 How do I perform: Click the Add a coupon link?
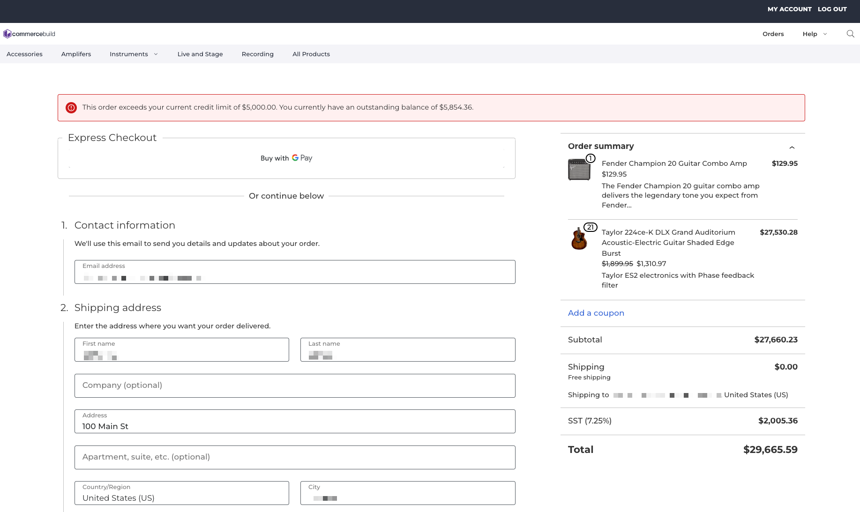click(596, 313)
